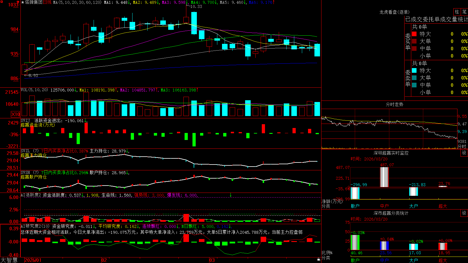468x263 pixels.
Task: Click dark red 大单 swatch under 委买单
Action: click(414, 41)
